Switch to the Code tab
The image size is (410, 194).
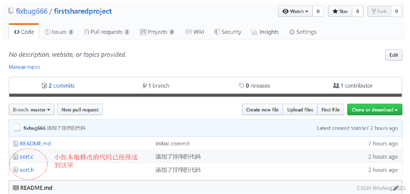24,32
